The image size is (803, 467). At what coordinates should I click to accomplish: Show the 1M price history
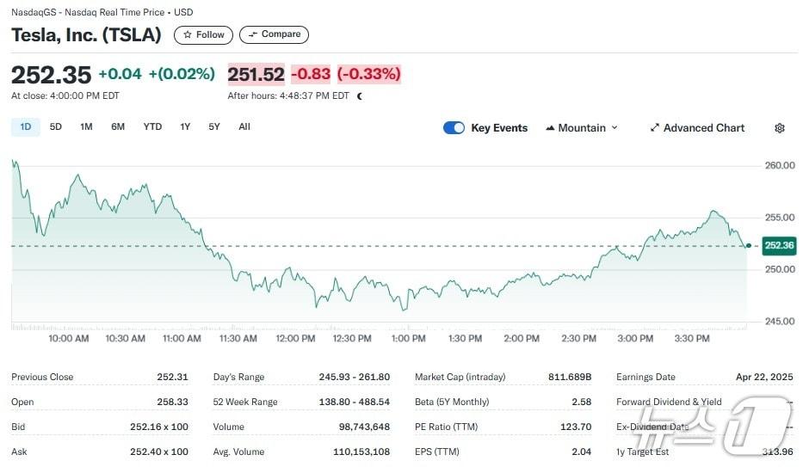pos(86,127)
